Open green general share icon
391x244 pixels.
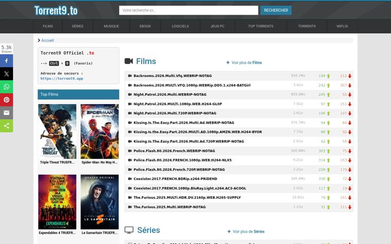click(7, 126)
